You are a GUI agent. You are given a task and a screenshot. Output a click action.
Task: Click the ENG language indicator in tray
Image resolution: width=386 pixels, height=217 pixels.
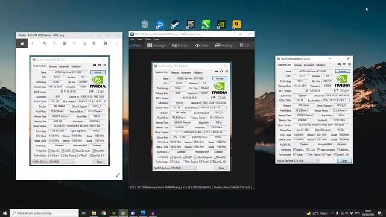358,213
